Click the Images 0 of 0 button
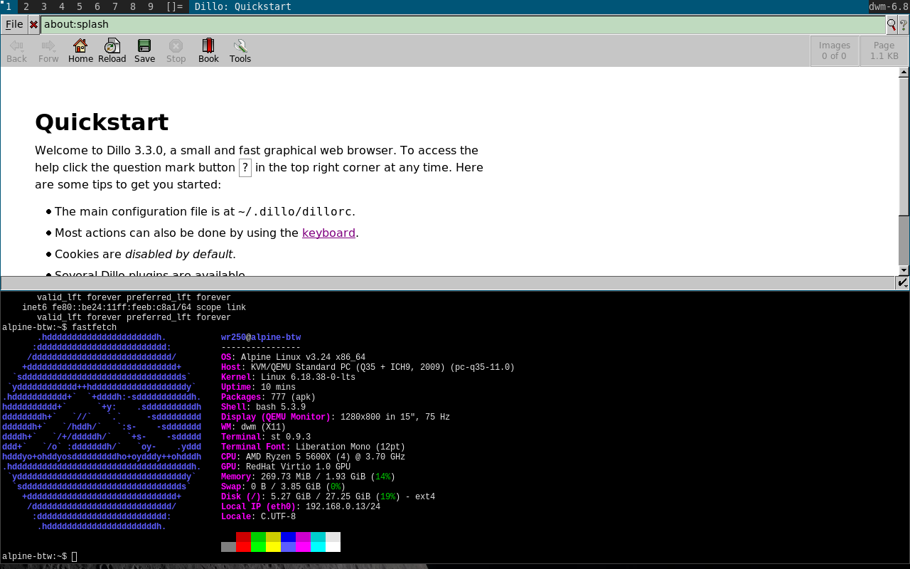910x569 pixels. 834,51
